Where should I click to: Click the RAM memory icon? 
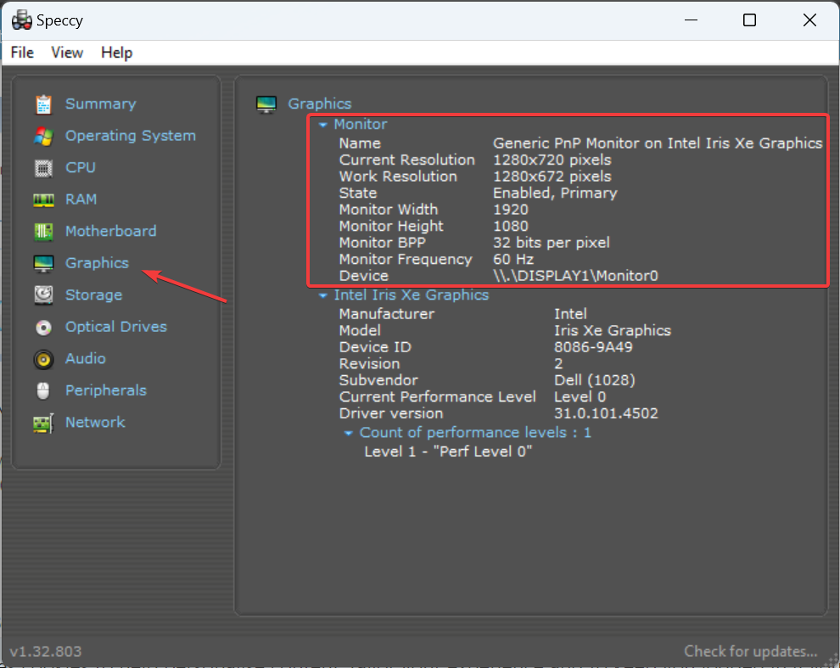pos(43,199)
